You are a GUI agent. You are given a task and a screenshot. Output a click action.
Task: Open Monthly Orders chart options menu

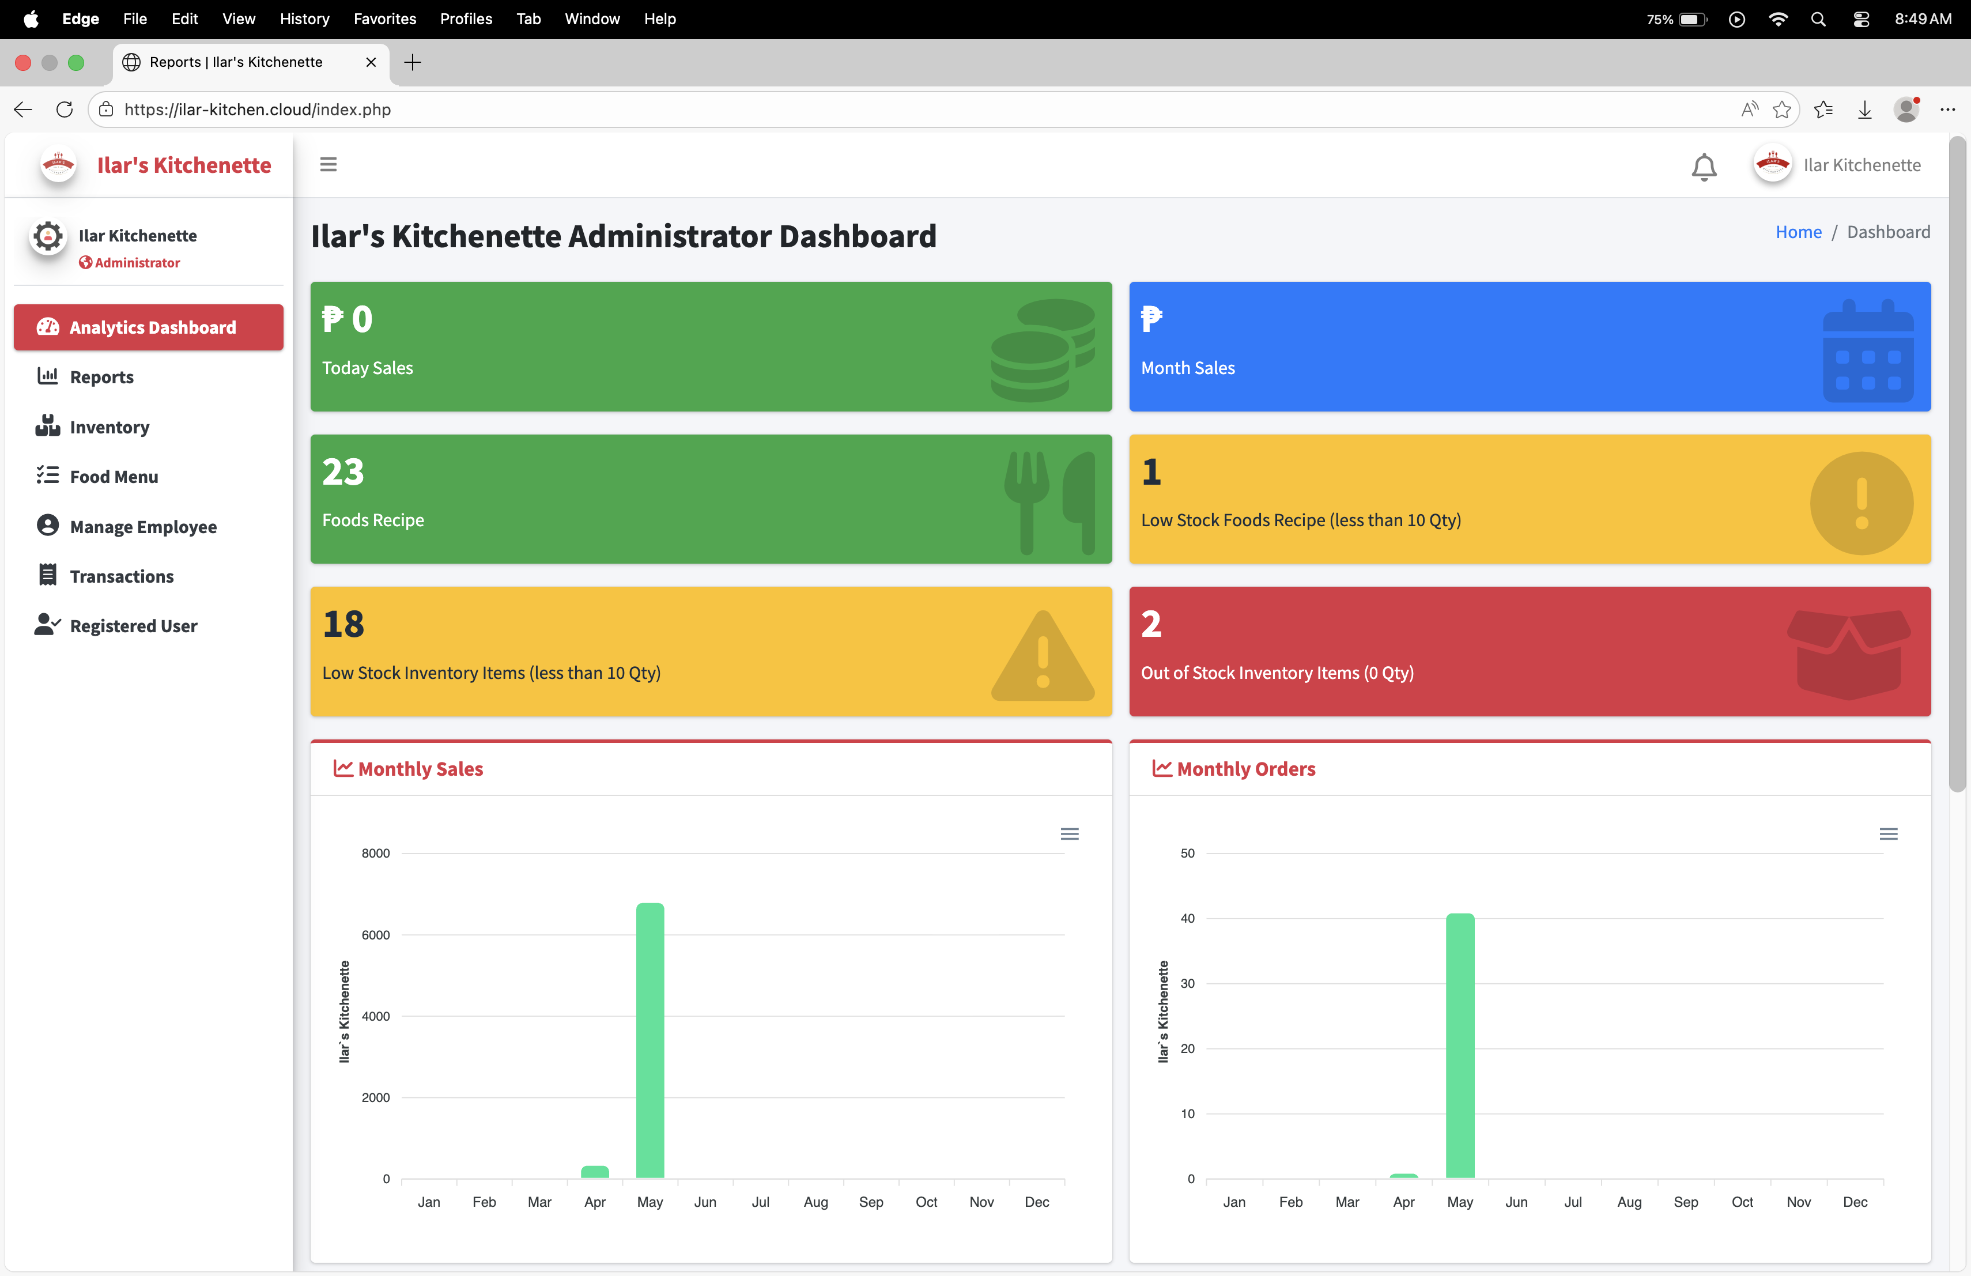click(1887, 834)
